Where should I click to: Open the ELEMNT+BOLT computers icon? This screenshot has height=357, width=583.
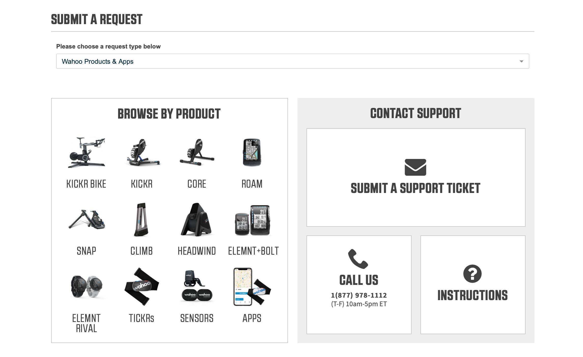[252, 220]
